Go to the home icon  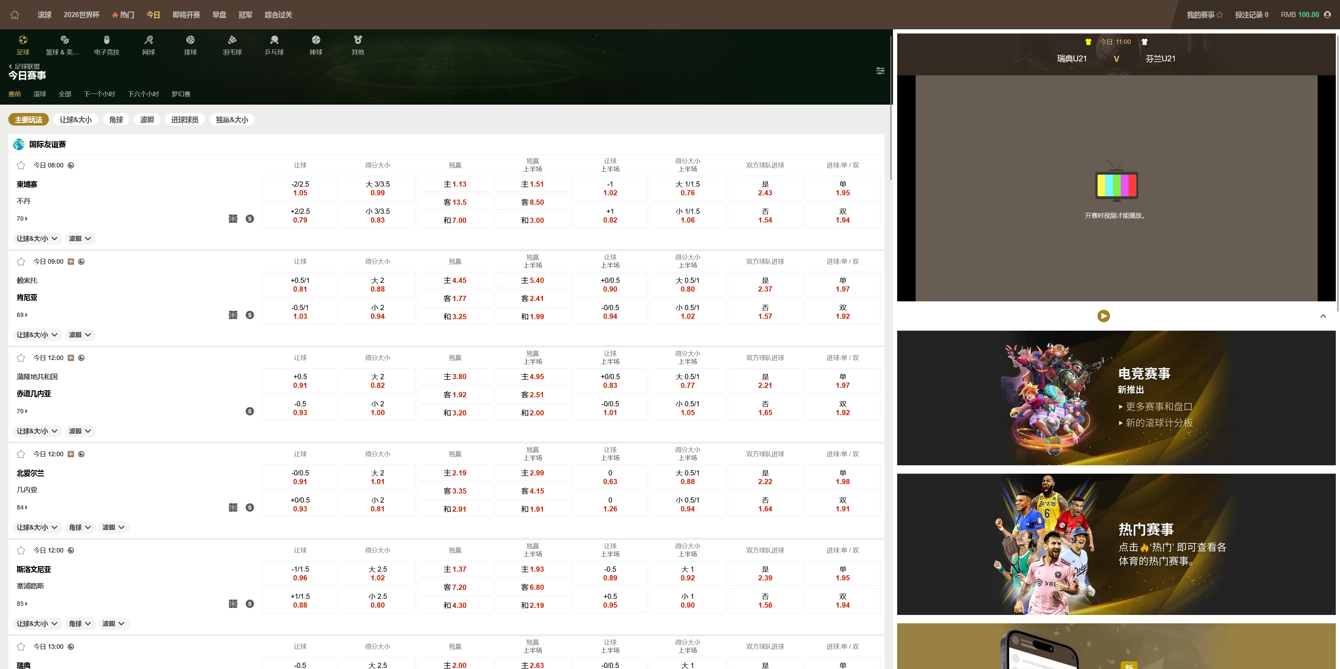15,15
